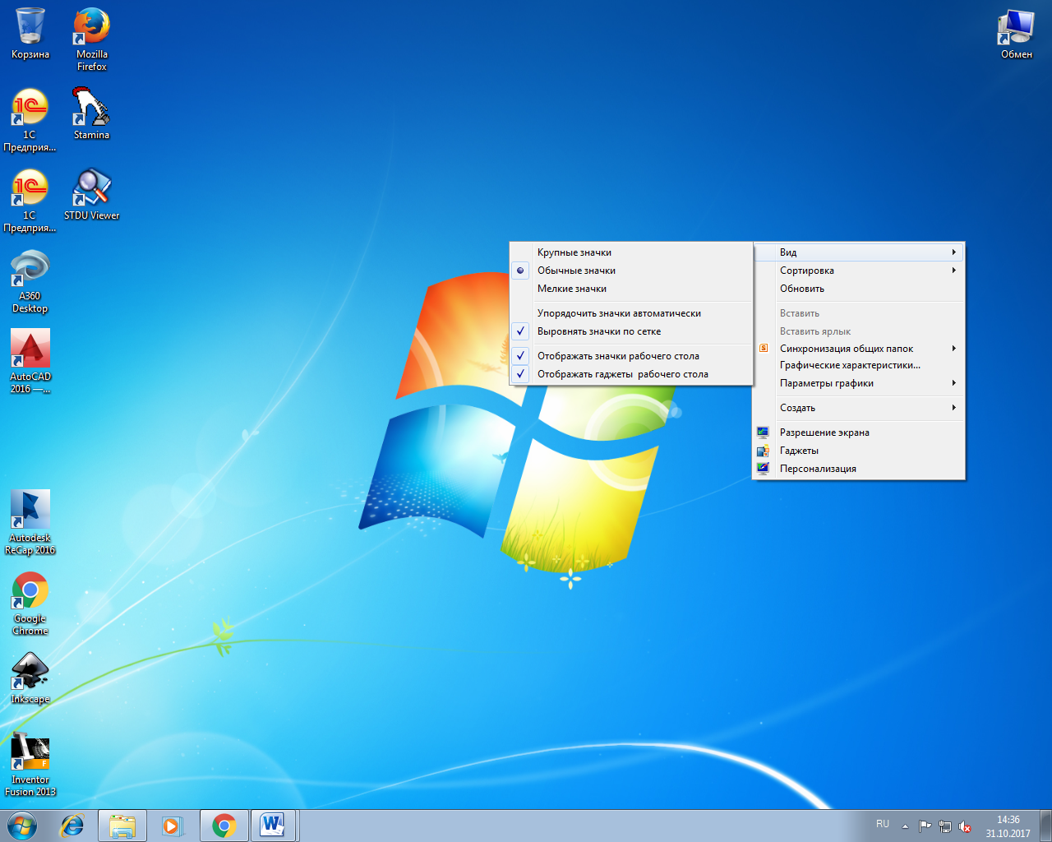Select the A360 Desktop shortcut
The image size is (1052, 842).
(x=30, y=281)
